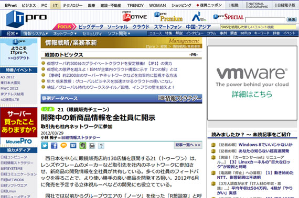299x198 pixels.
Task: Clip article with Evernote elephant icon
Action: [x=82, y=146]
